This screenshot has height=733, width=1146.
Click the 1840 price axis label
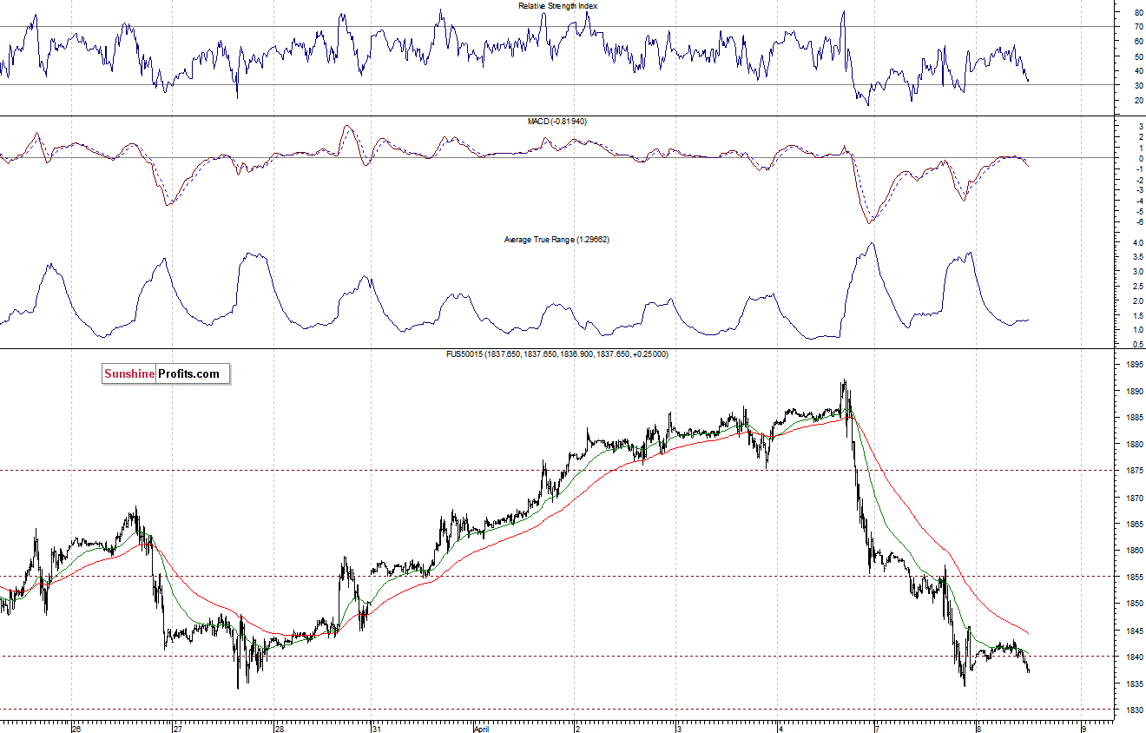pos(1135,657)
